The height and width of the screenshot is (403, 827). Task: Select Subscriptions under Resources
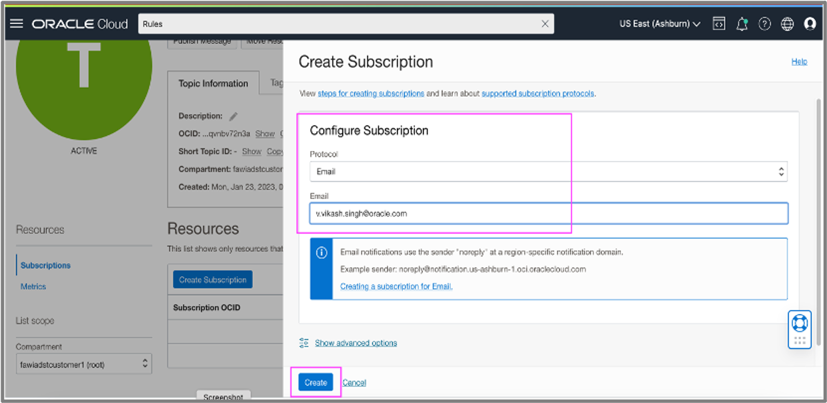point(45,265)
